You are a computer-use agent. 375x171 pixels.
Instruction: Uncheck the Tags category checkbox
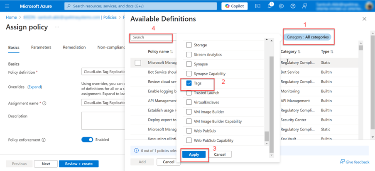tap(189, 83)
